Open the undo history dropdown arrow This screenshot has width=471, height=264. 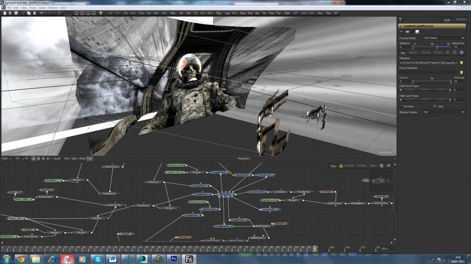point(46,13)
